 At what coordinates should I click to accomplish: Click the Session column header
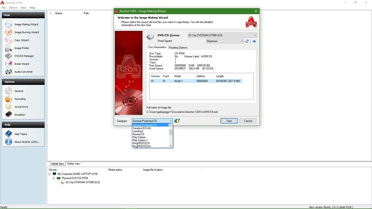155,76
